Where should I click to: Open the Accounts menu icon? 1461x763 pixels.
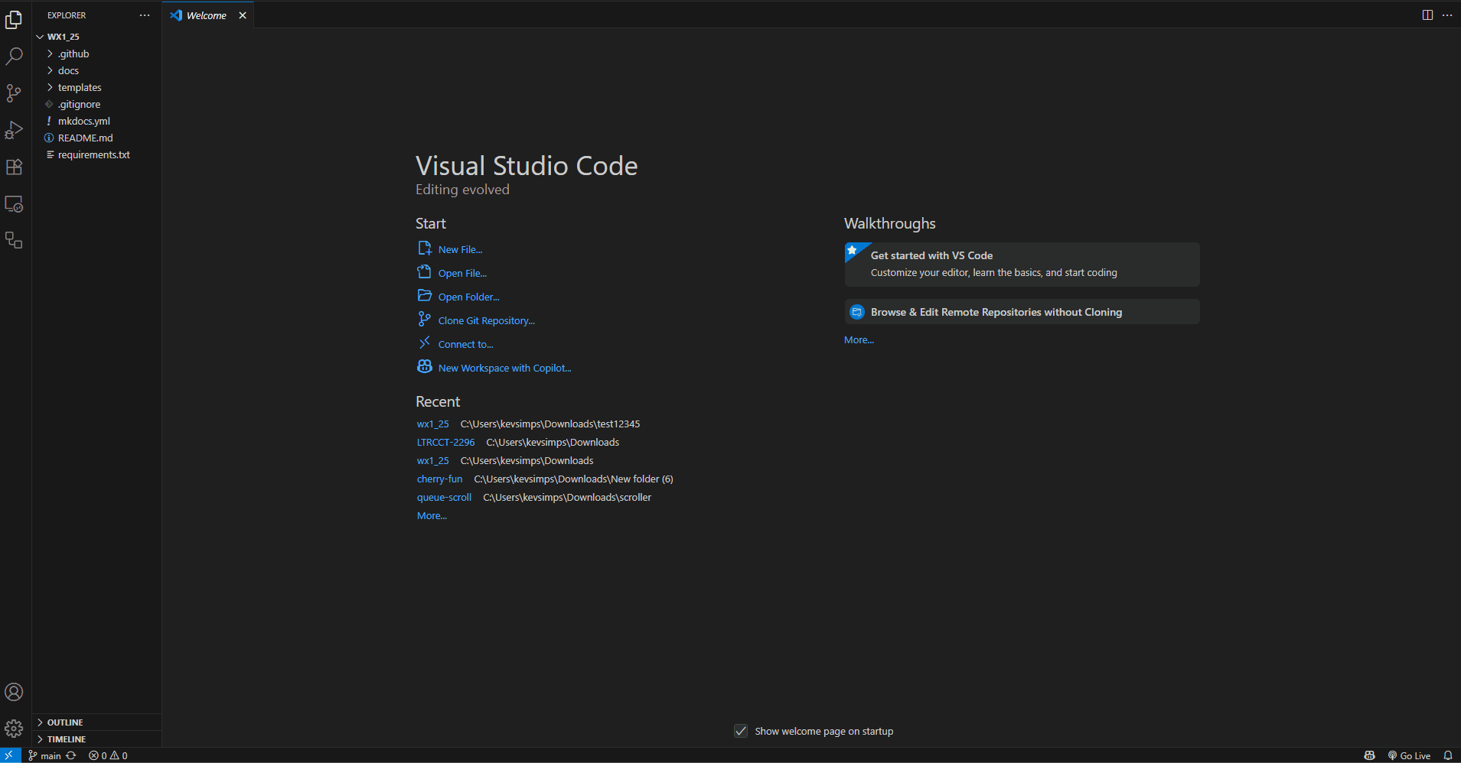coord(14,692)
